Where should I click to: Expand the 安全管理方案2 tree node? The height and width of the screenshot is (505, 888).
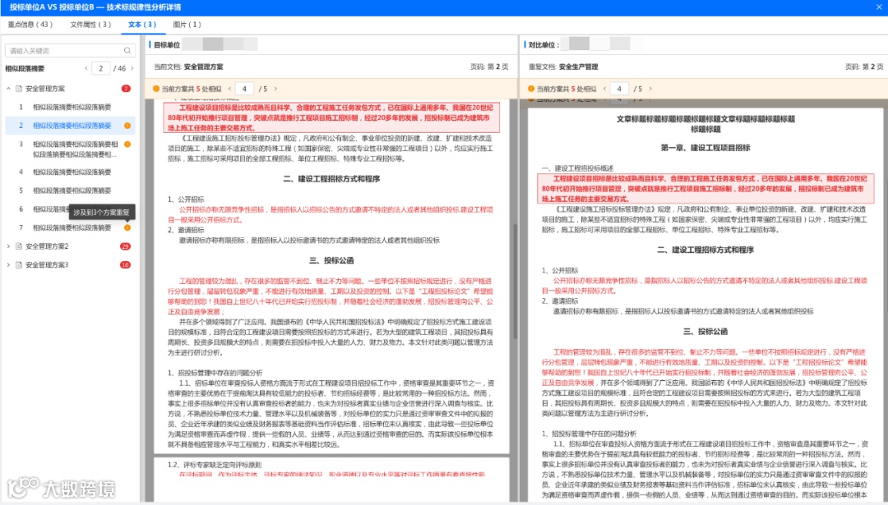point(8,246)
